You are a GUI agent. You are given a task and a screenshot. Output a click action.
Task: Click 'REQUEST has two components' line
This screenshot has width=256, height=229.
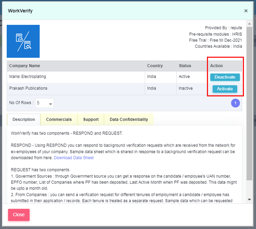[40, 170]
